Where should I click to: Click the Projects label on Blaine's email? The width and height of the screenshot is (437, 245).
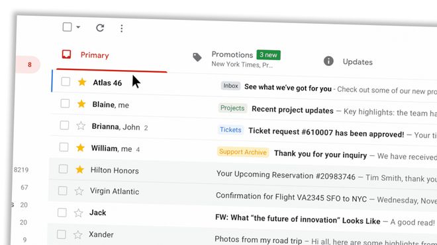[232, 108]
